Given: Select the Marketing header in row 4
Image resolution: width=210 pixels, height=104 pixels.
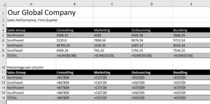Looking at the screenshot, I should (112, 30).
